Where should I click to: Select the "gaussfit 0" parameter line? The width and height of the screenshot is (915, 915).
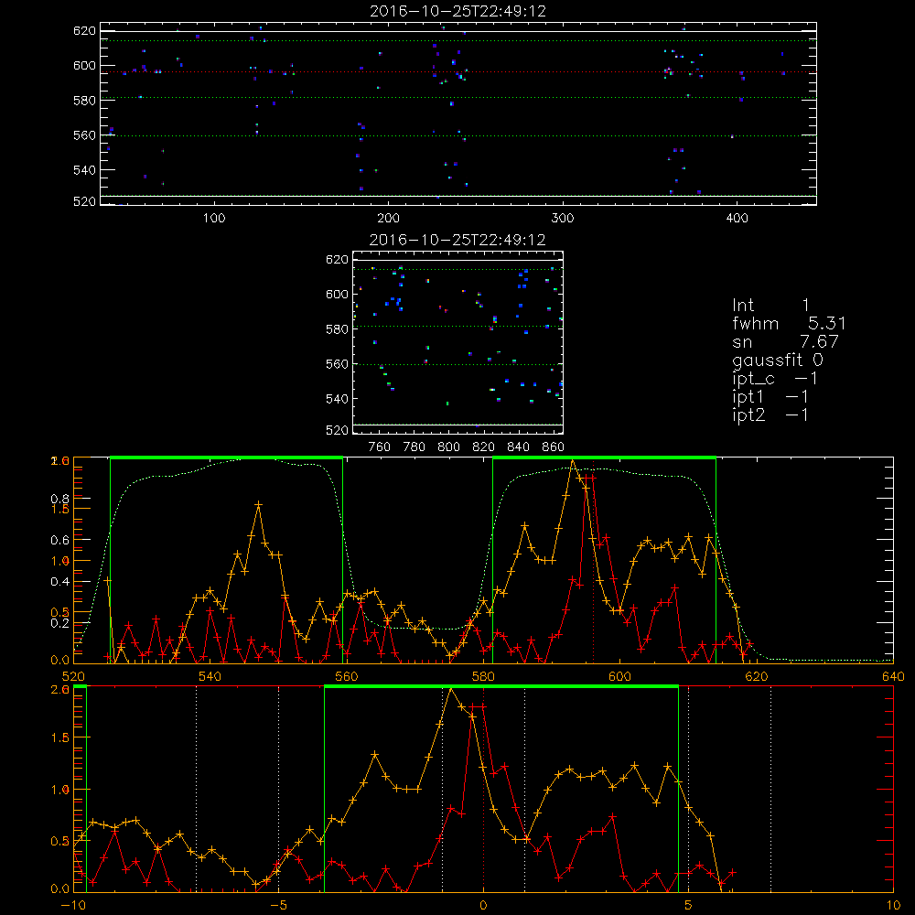778,360
